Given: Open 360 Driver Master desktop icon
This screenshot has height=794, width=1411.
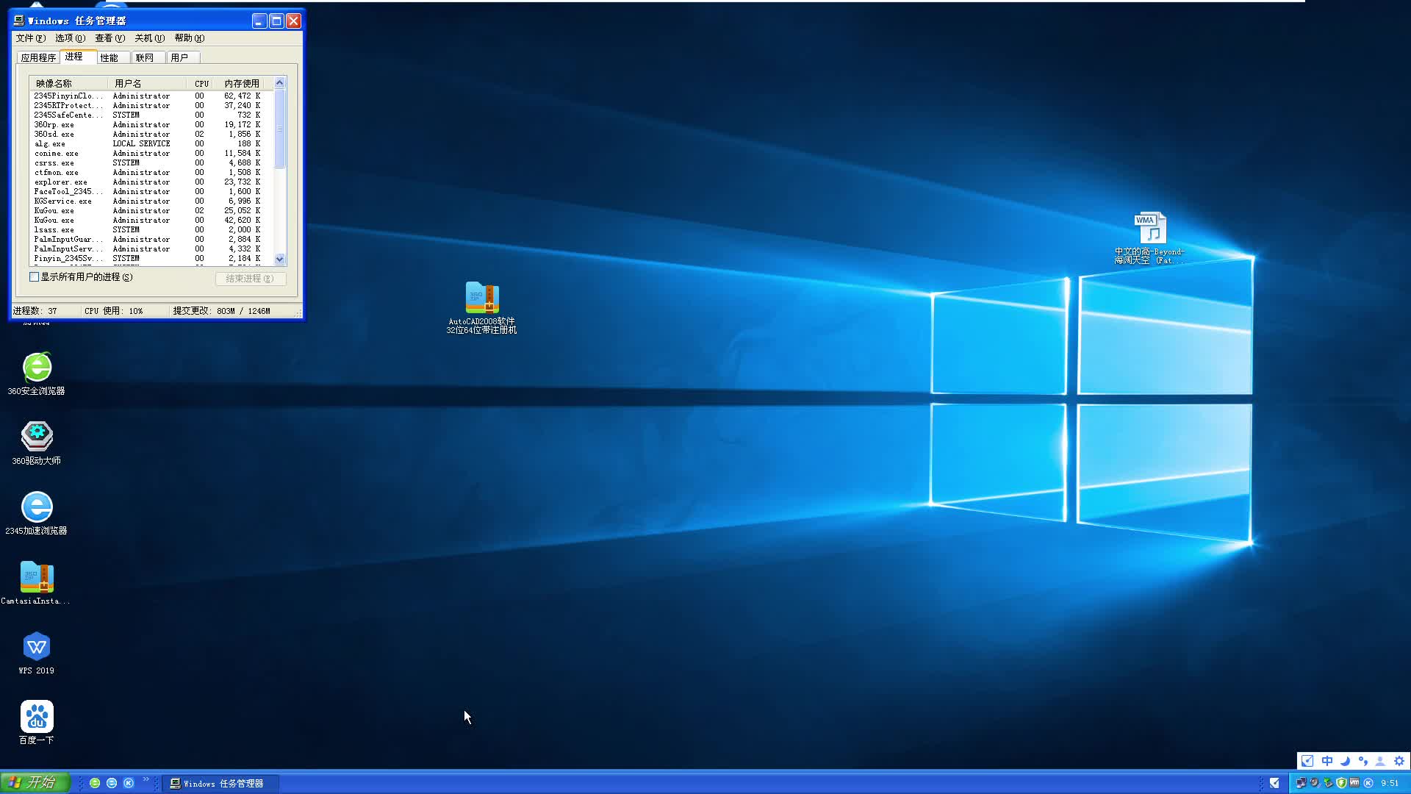Looking at the screenshot, I should tap(37, 437).
